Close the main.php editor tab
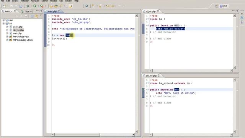Viewport: 245px width, 138px height. click(x=59, y=11)
